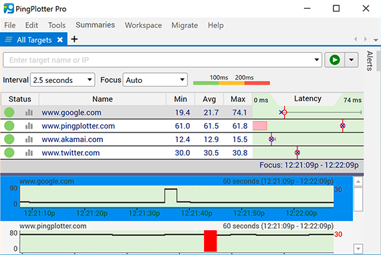This screenshot has height=255, width=381.
Task: Click the timeline graph scrollbar thumb
Action: coord(358,199)
